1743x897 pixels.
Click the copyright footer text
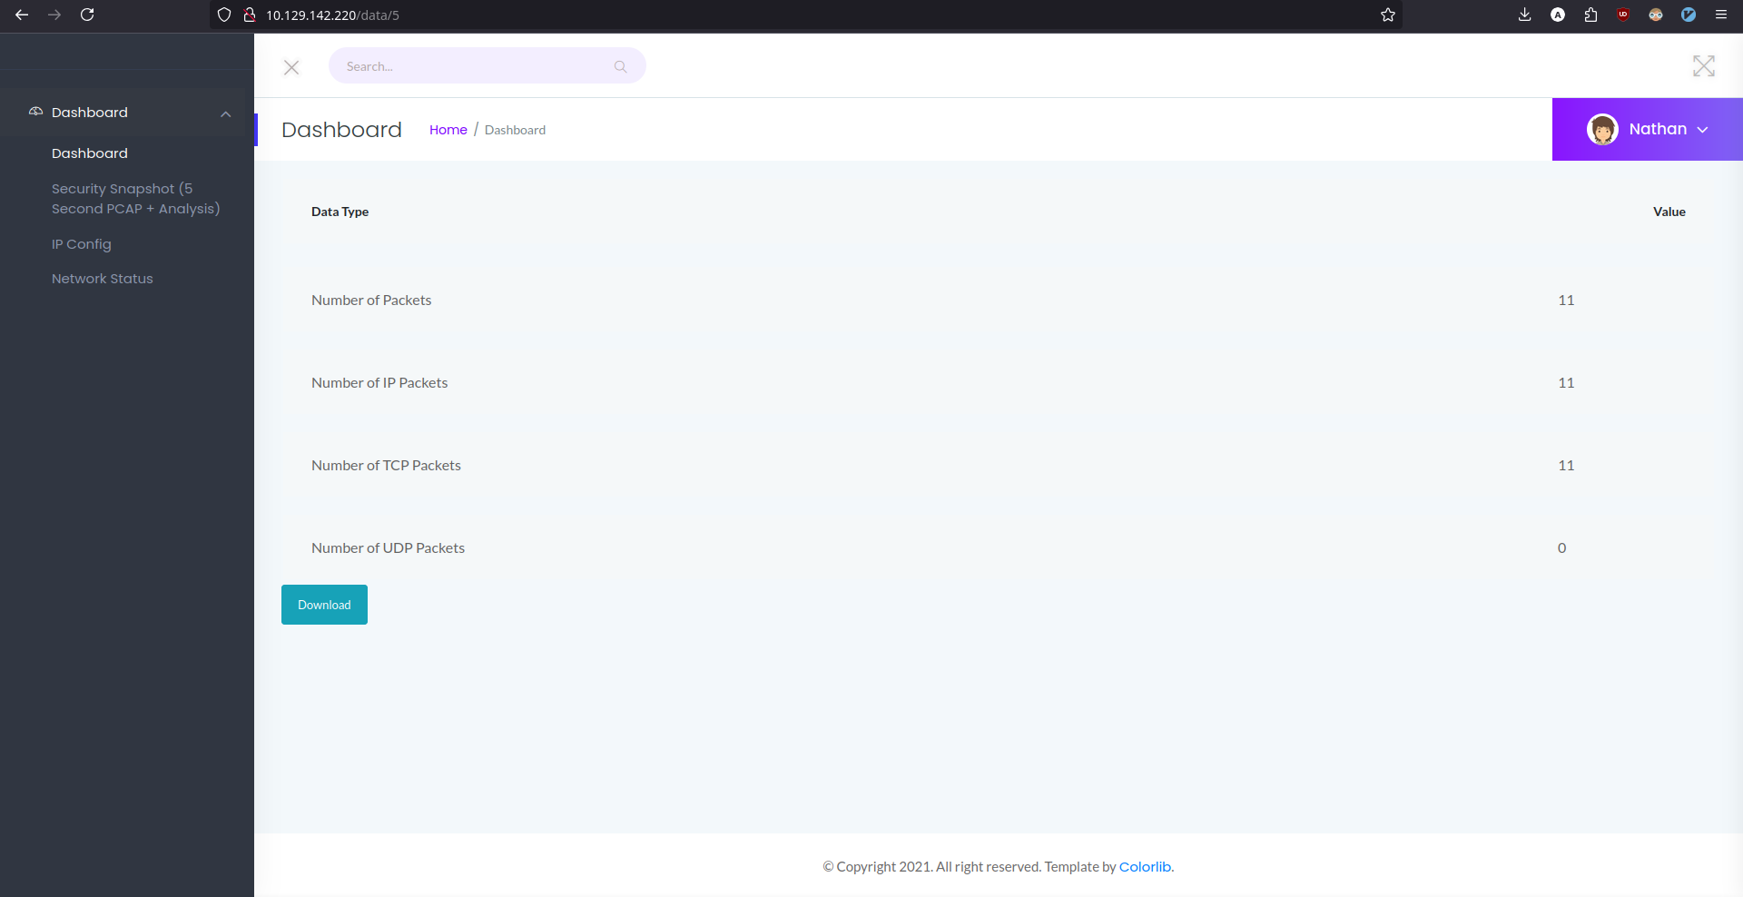click(x=998, y=867)
